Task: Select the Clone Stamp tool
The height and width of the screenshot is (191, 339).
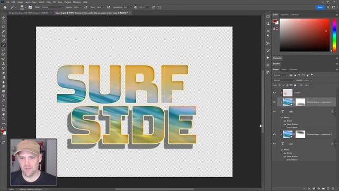Action: point(4,64)
